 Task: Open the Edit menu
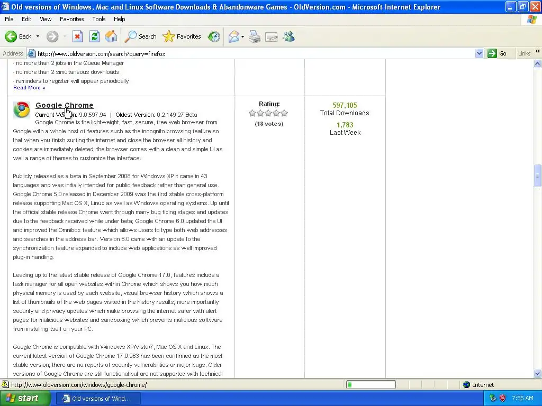click(26, 19)
